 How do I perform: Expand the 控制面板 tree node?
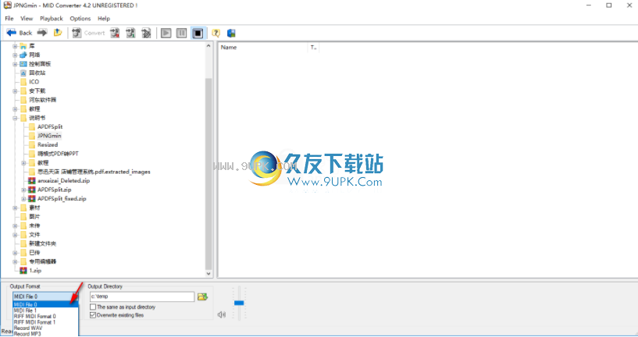15,64
